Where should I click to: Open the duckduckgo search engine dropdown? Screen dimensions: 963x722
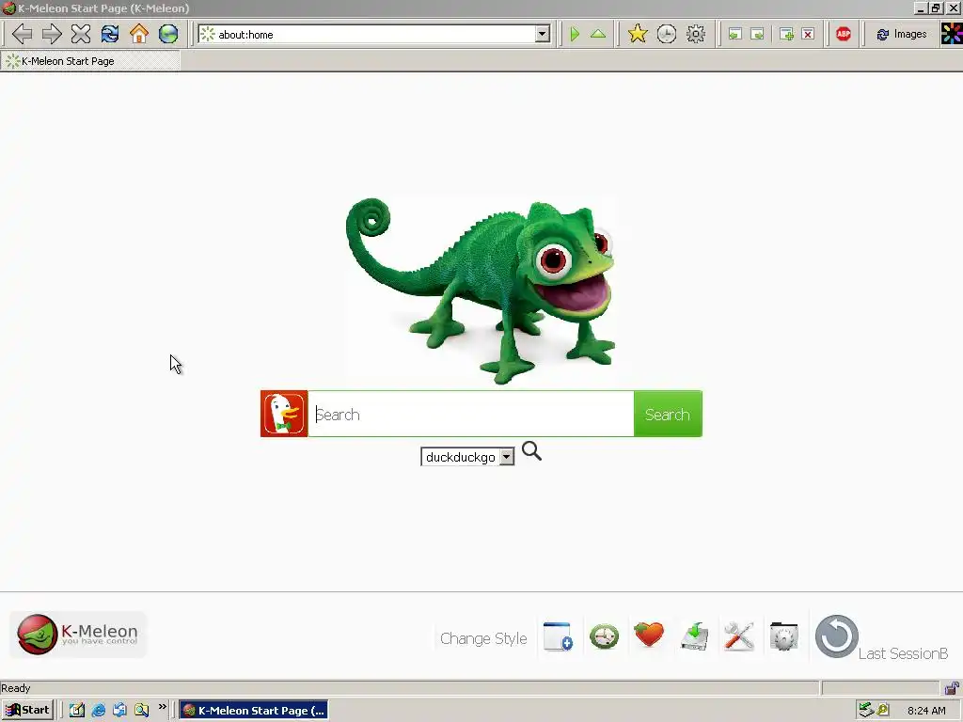(467, 457)
